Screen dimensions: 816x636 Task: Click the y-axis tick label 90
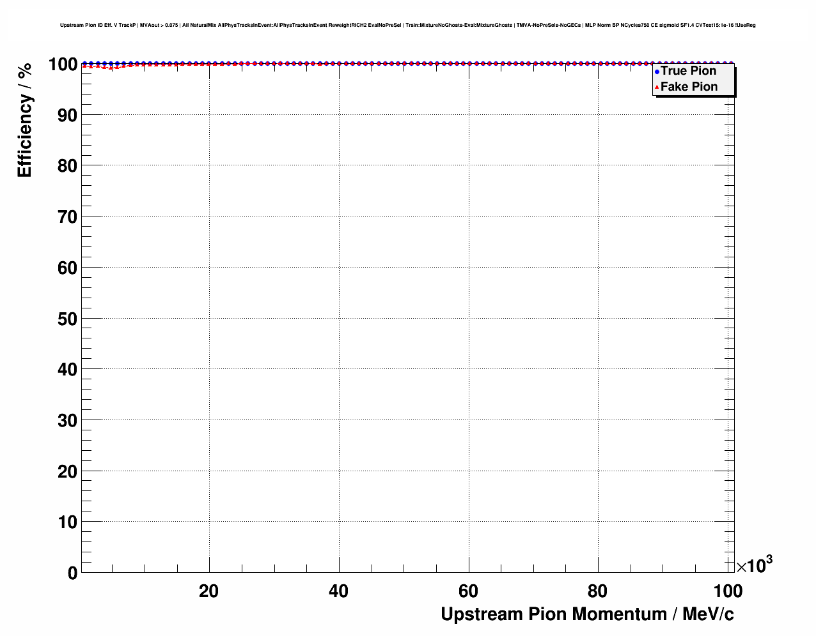point(67,115)
